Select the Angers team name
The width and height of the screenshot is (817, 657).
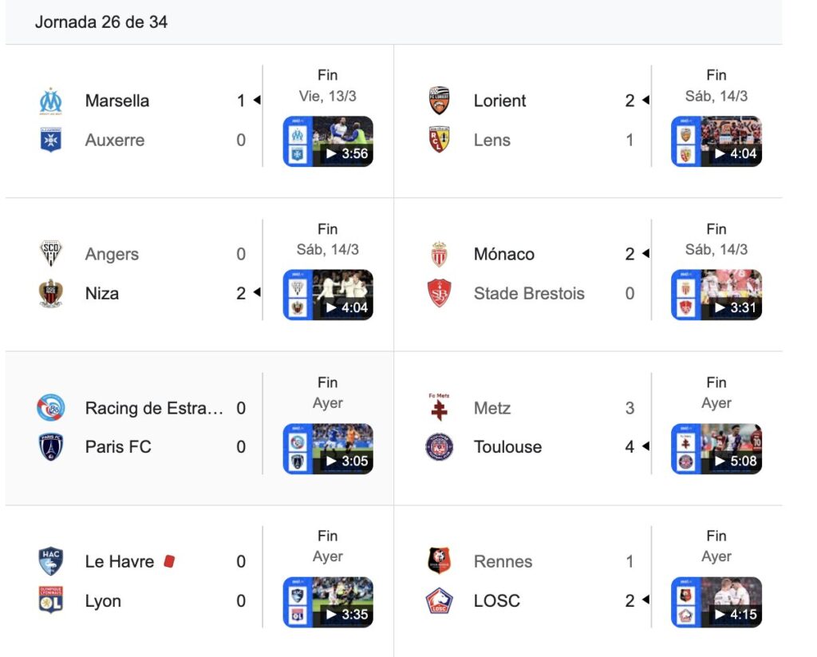112,255
